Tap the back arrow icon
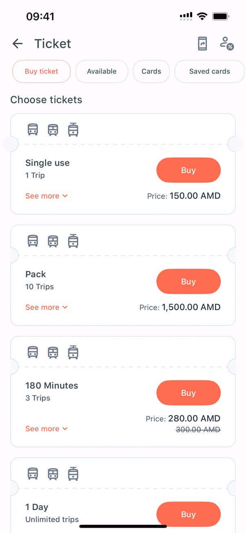 [18, 44]
